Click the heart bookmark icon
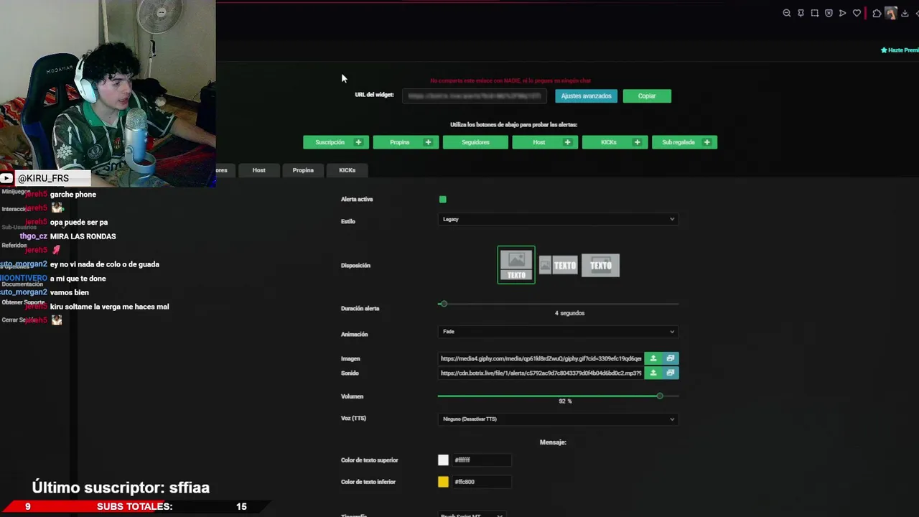Image resolution: width=919 pixels, height=517 pixels. pyautogui.click(x=857, y=13)
